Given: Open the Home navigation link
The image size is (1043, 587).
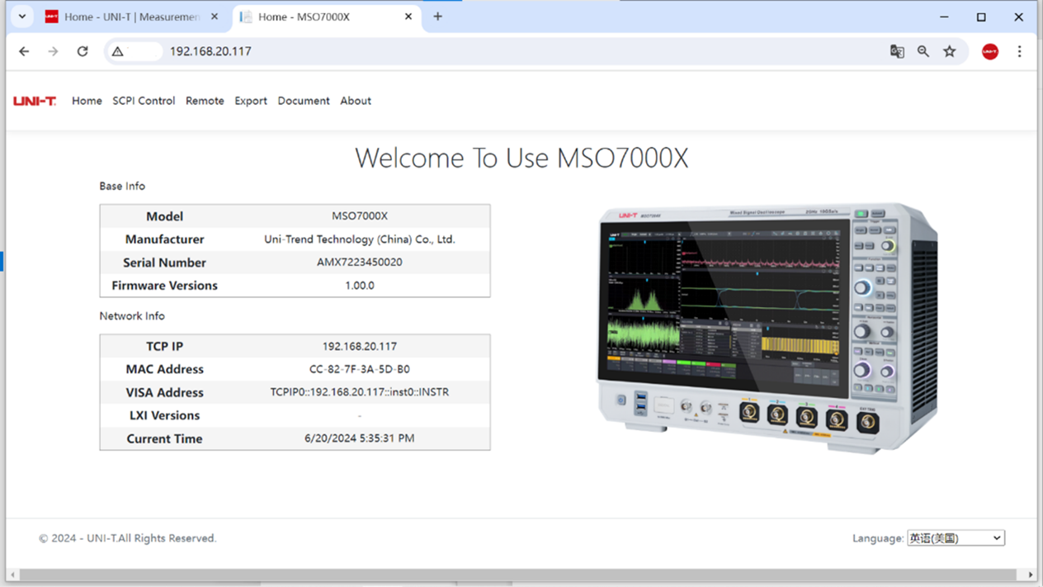Looking at the screenshot, I should click(x=87, y=101).
